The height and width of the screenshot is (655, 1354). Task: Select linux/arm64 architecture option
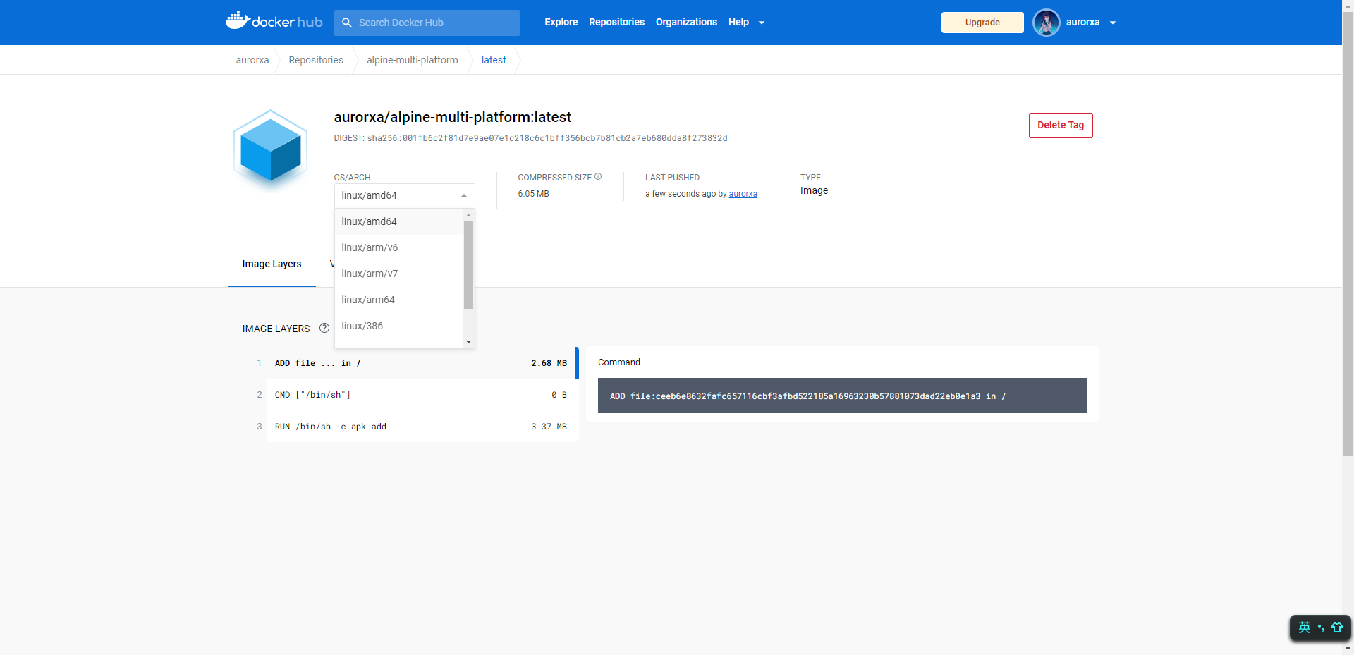tap(398, 300)
